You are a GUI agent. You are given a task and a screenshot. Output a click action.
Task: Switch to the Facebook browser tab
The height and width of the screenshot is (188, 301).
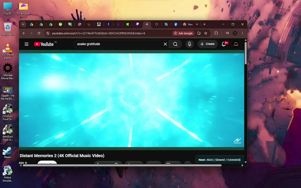176,24
